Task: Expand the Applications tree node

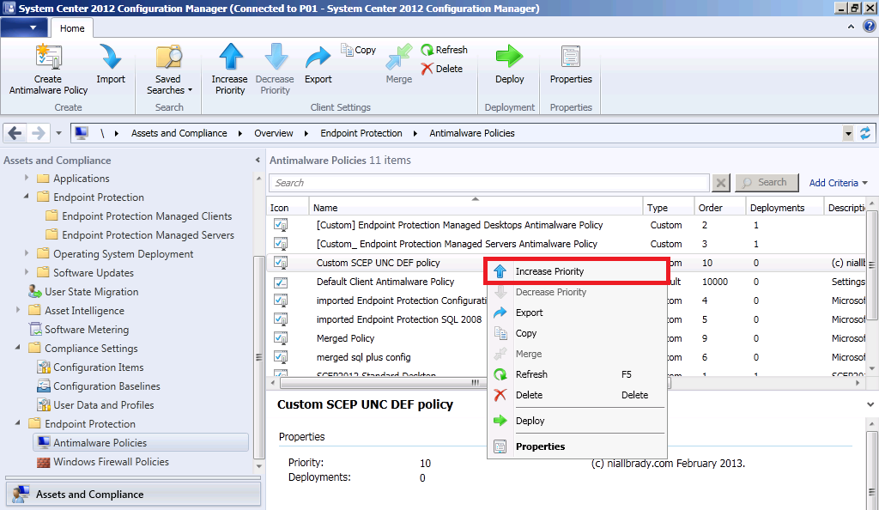Action: (27, 178)
